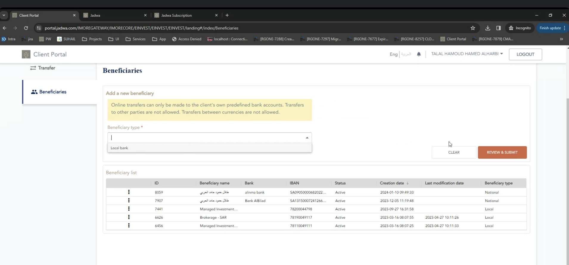Screen dimensions: 569x265
Task: Click the LOGOUT button
Action: 525,54
